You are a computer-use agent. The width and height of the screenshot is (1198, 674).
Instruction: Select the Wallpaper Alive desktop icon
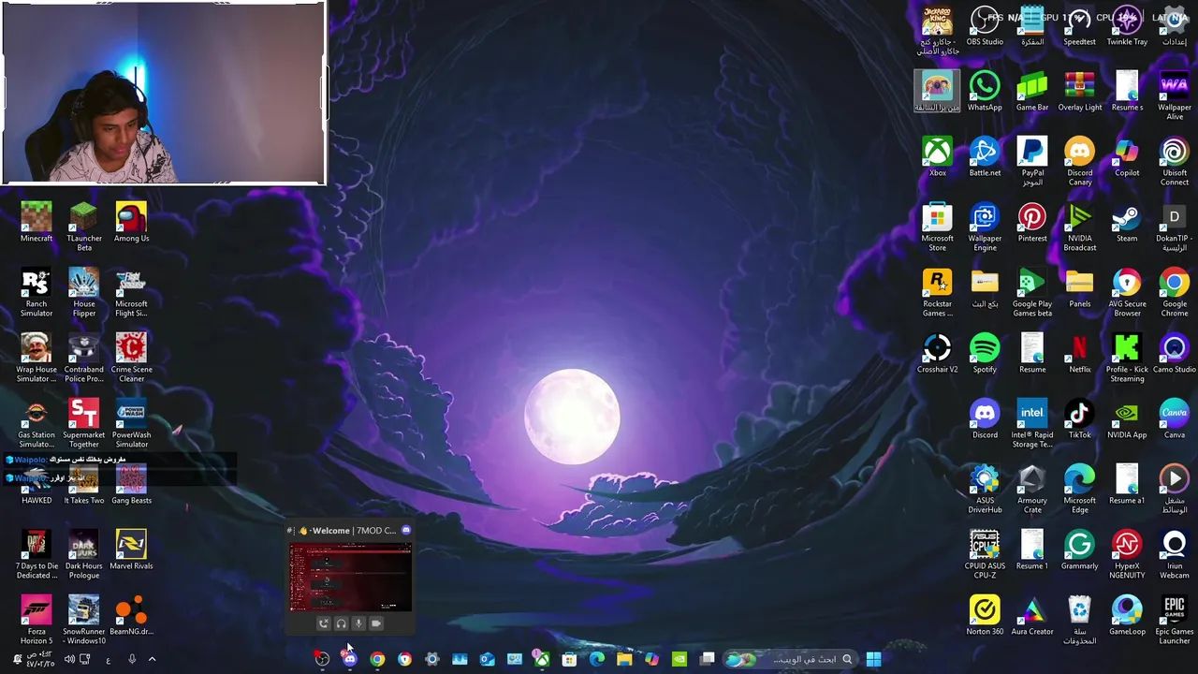1174,95
